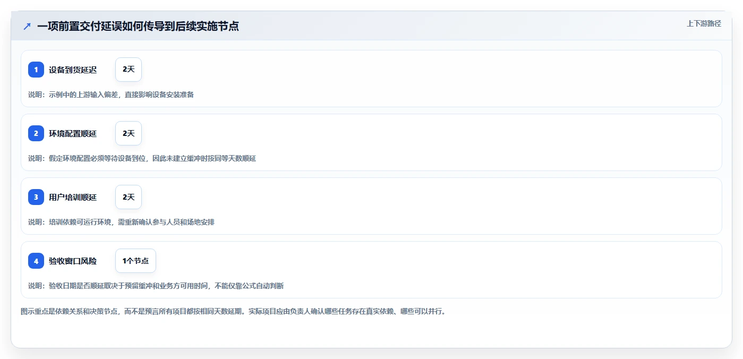Select the 用户培训顺延 step name

pyautogui.click(x=73, y=197)
